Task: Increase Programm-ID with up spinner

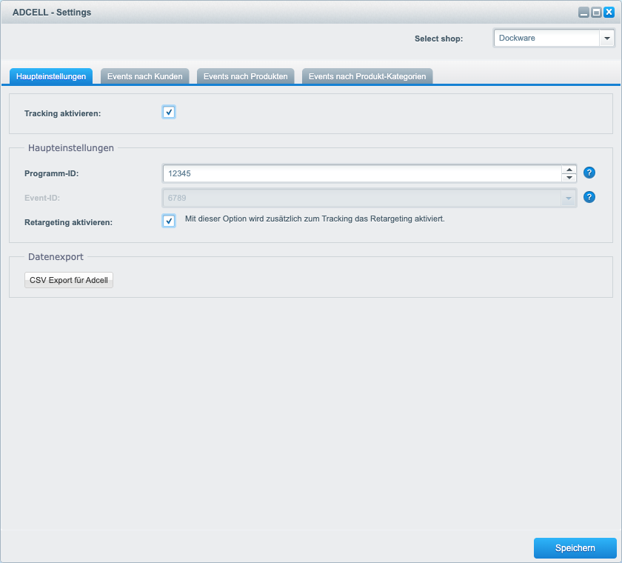Action: 569,170
